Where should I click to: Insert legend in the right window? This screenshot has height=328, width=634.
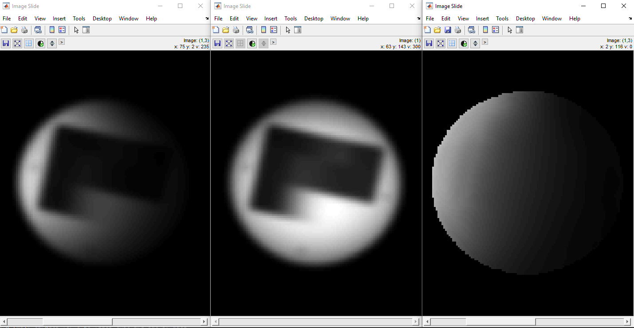coord(496,30)
